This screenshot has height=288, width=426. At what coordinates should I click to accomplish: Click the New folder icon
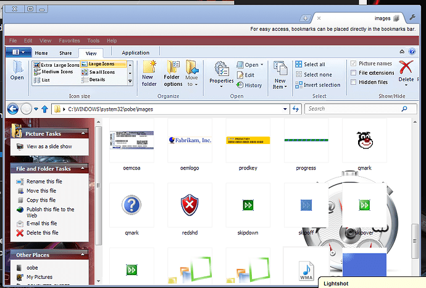click(149, 67)
